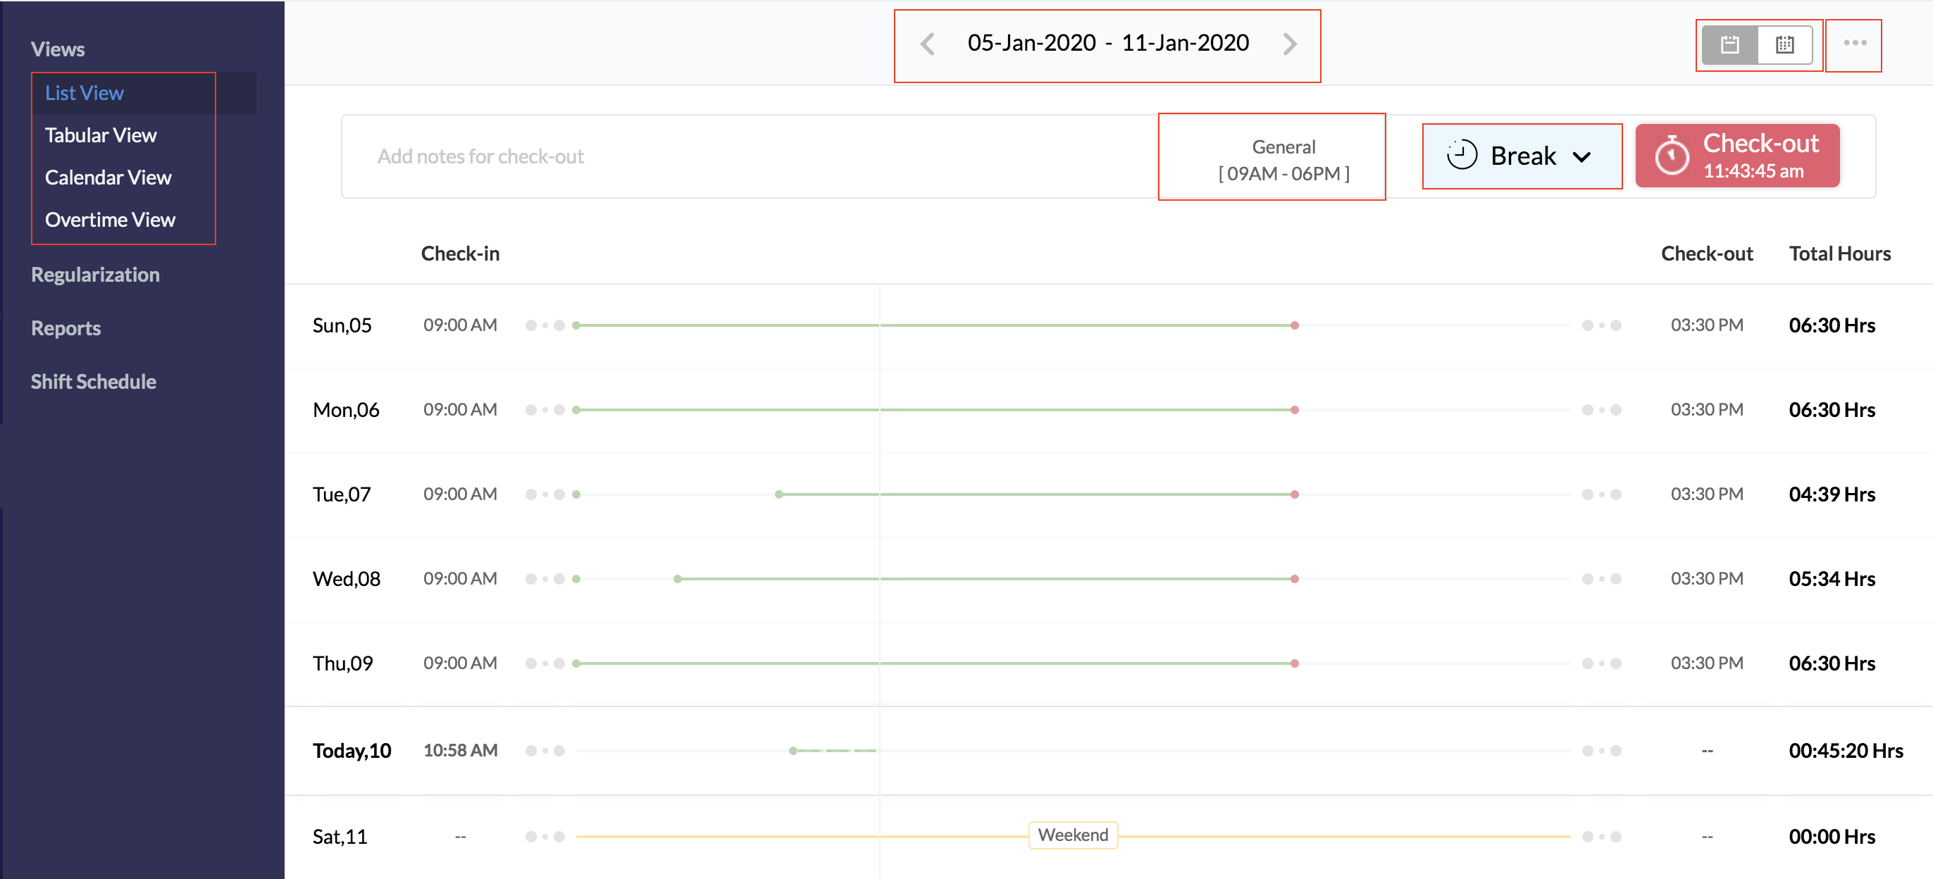
Task: Open the 05-Jan-2020 to 11-Jan-2020 date range
Action: point(1107,44)
